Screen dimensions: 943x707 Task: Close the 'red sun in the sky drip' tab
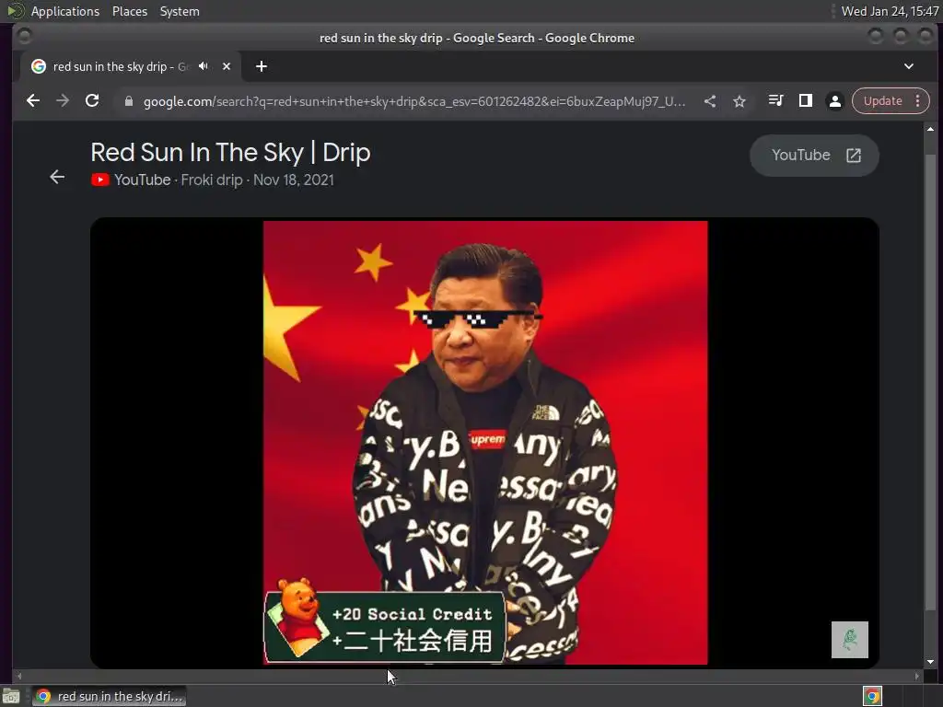tap(227, 66)
